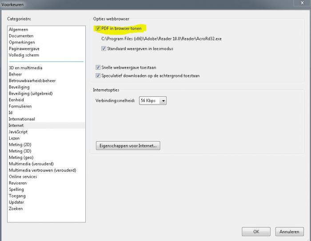Screen dimensions: 311x241
Task: Select Volledig scherm category
Action: click(x=24, y=55)
